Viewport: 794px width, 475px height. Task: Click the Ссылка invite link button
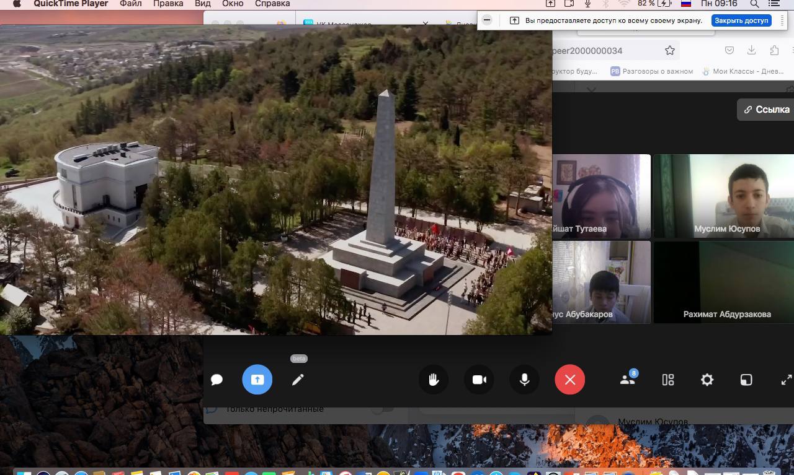point(767,110)
